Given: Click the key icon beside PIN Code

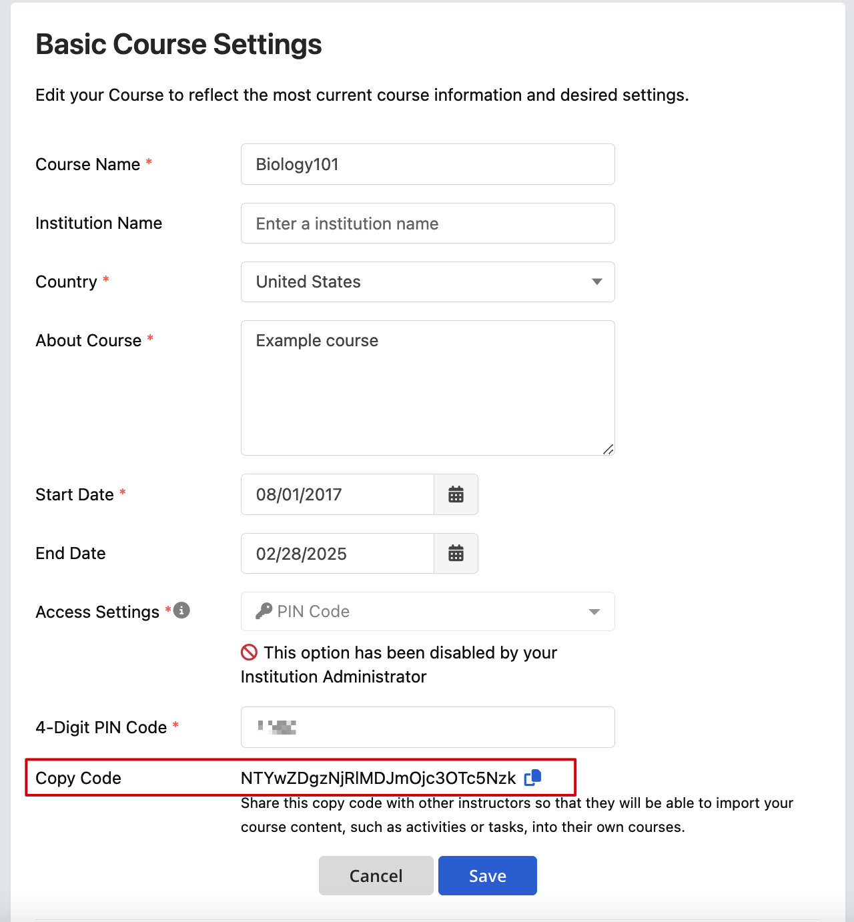Looking at the screenshot, I should pos(264,611).
